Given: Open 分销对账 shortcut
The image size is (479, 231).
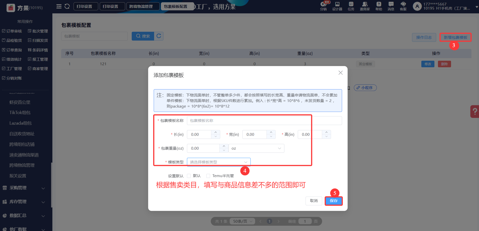Looking at the screenshot, I should 12,78.
